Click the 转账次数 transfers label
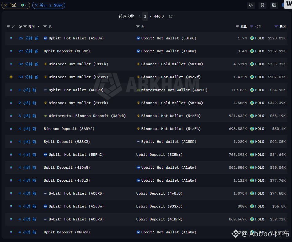292x242 pixels. (126, 16)
